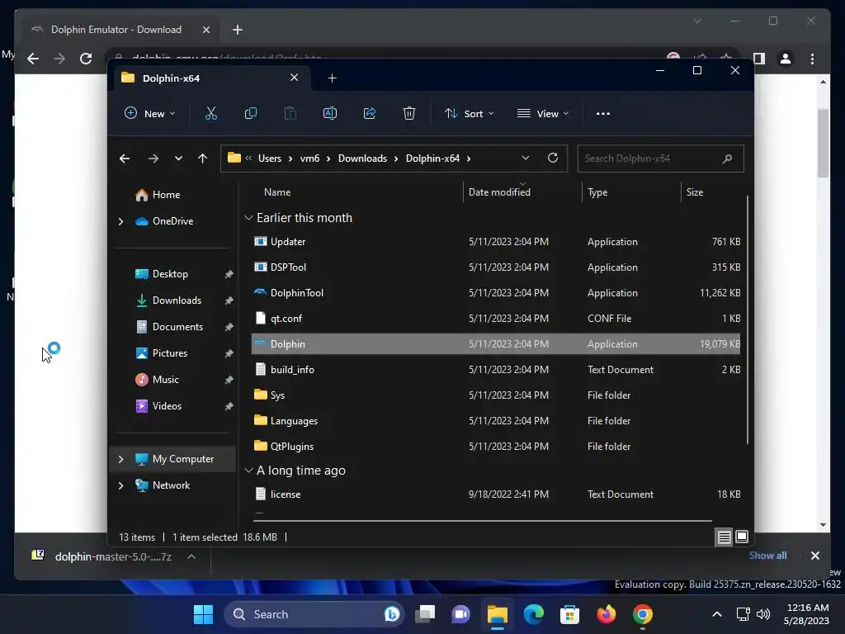The image size is (845, 634).
Task: Go back with Explorer back arrow
Action: tap(125, 158)
